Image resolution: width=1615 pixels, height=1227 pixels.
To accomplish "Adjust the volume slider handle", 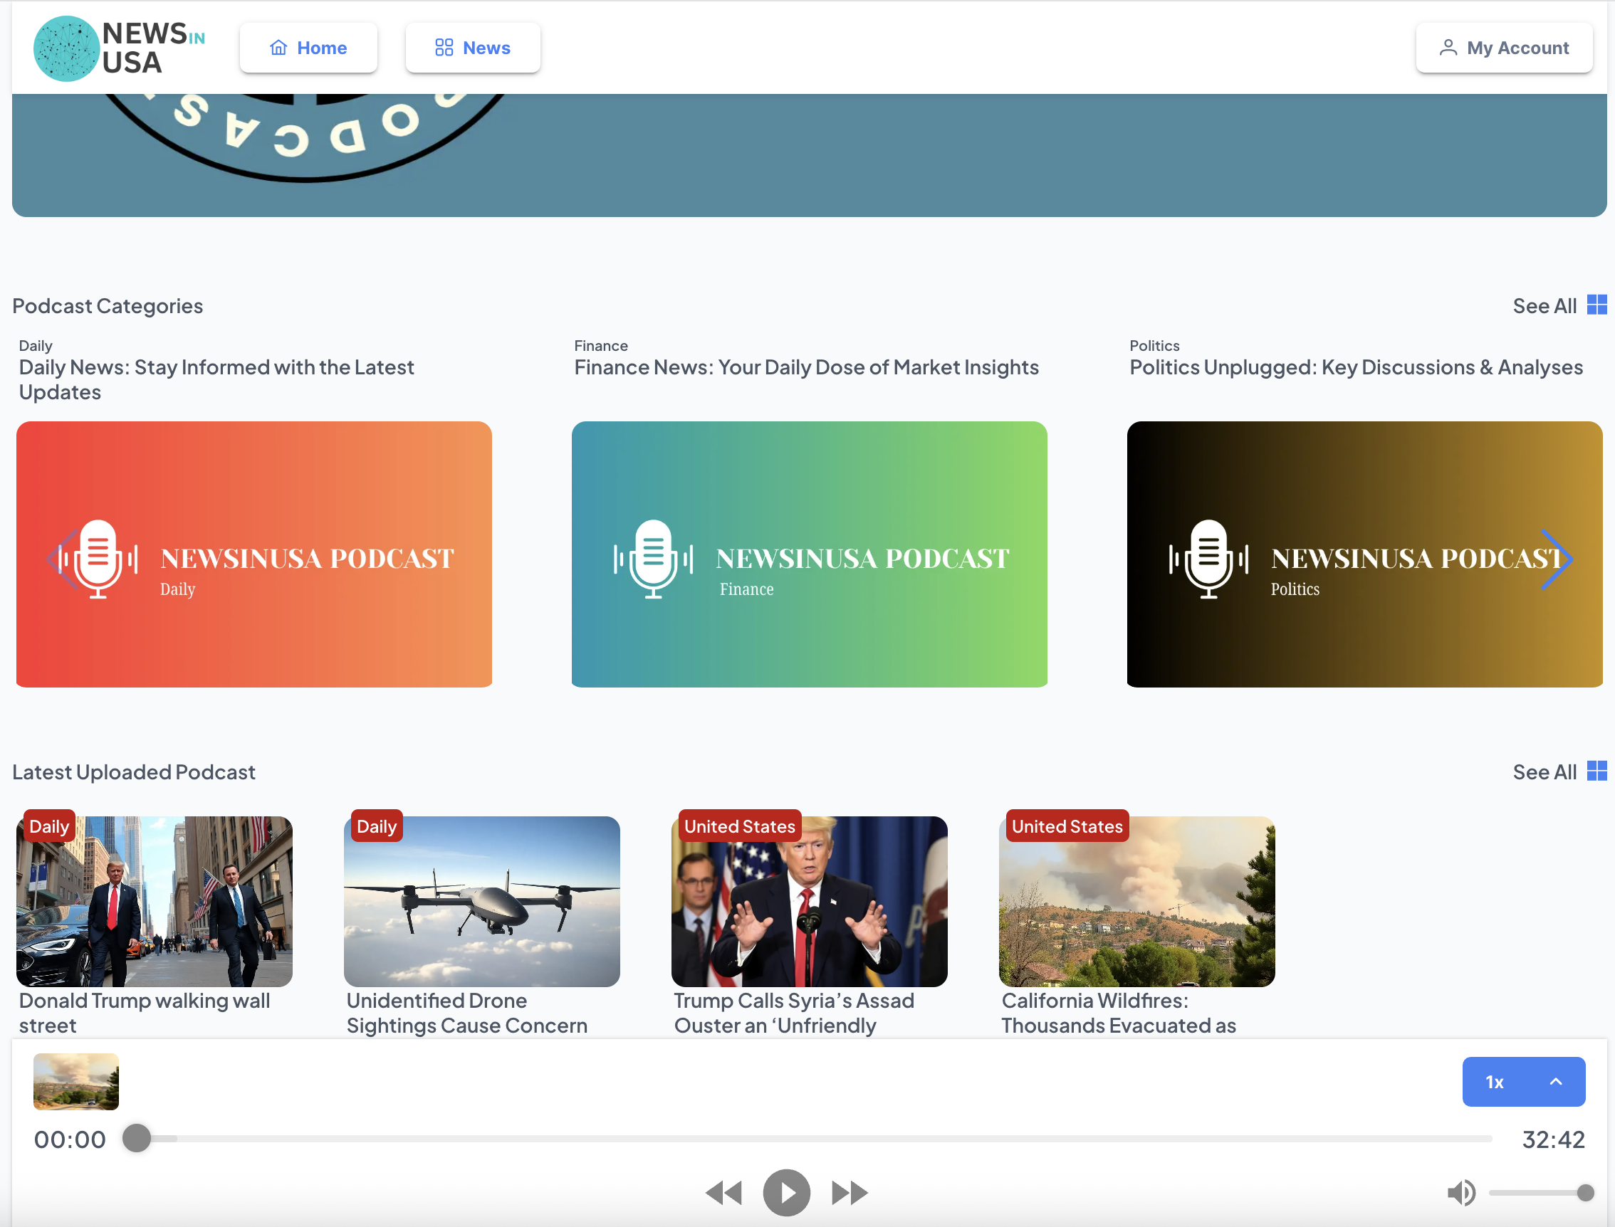I will pyautogui.click(x=1585, y=1193).
